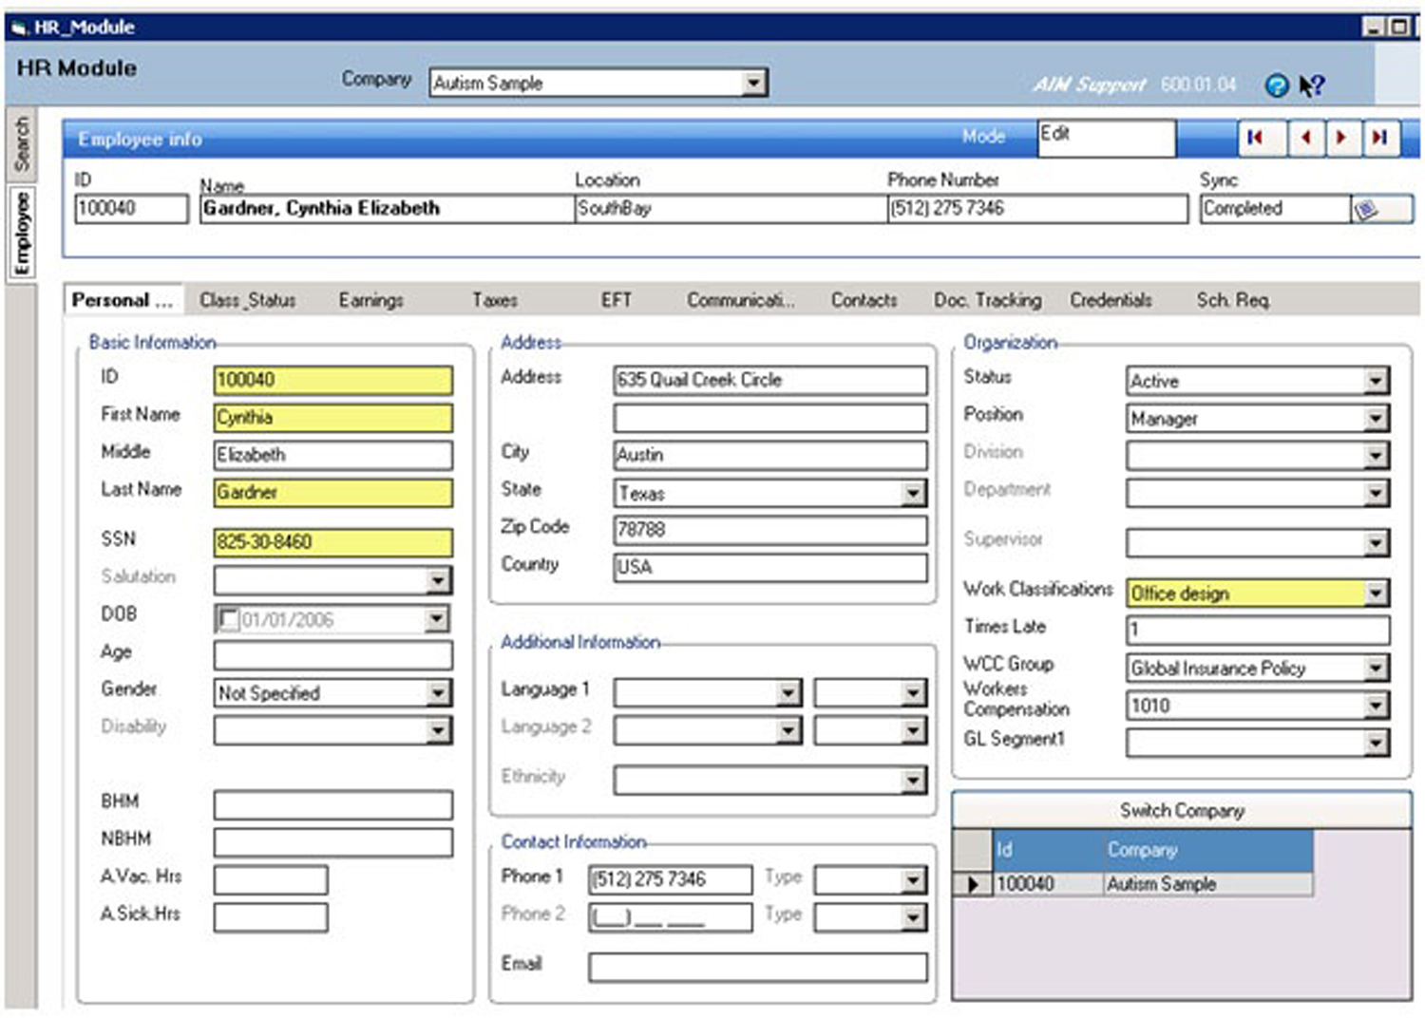1425x1018 pixels.
Task: Open the State dropdown showing Texas
Action: (913, 493)
